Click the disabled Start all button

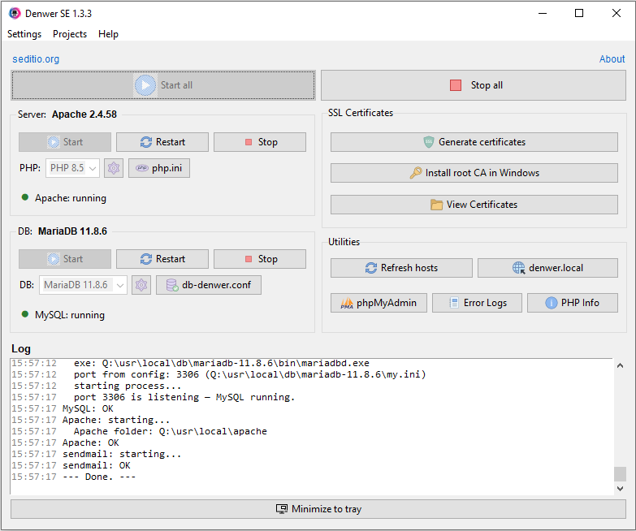click(163, 85)
